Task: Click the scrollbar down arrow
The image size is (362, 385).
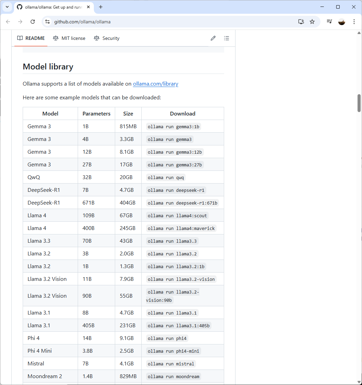Action: coord(359,382)
